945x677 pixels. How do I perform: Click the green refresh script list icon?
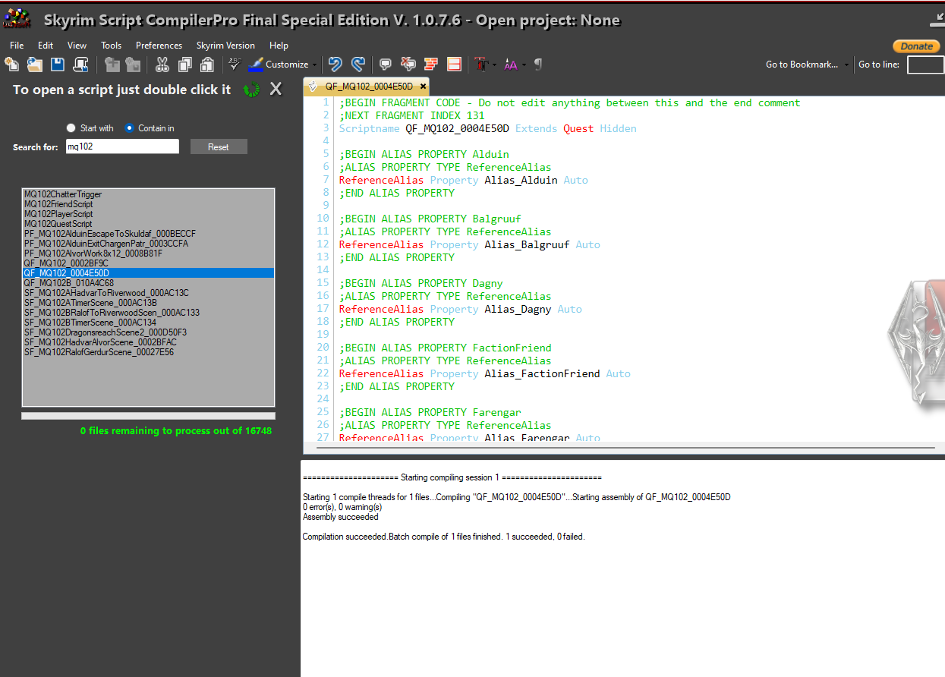tap(251, 90)
